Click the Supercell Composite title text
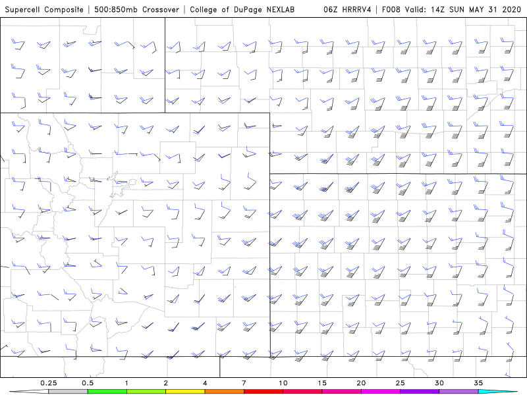 coord(44,9)
